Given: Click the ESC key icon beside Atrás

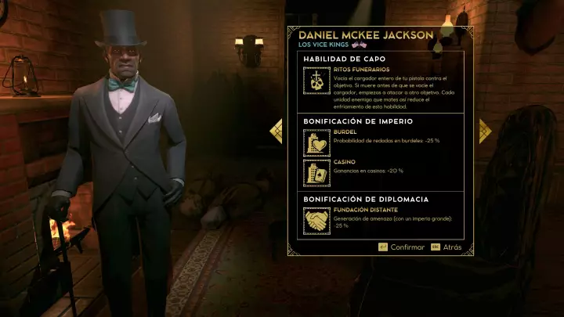Looking at the screenshot, I should 436,247.
